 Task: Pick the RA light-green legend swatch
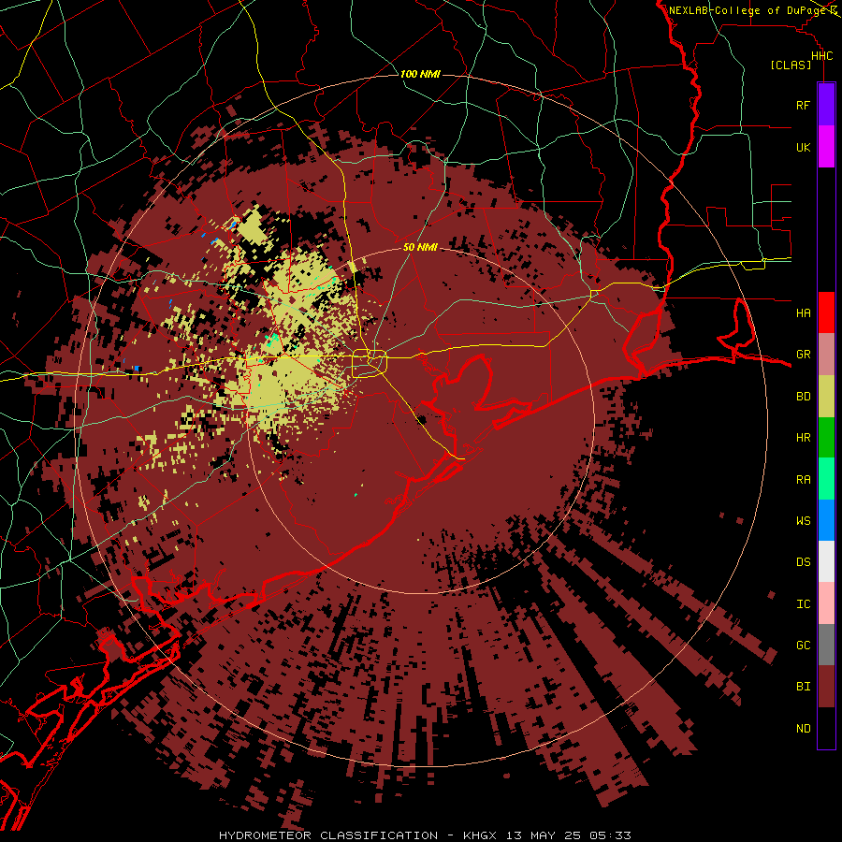826,479
